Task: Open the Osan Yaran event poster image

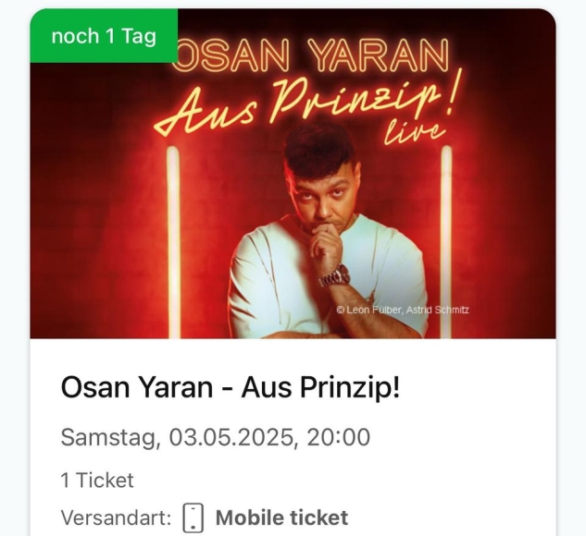Action: pyautogui.click(x=293, y=174)
